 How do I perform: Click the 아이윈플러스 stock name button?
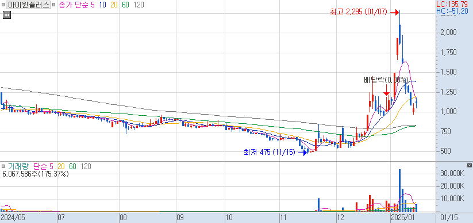(x=29, y=5)
